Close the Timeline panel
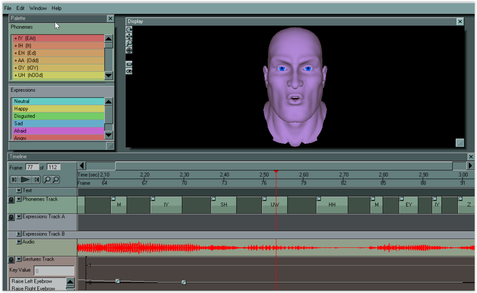Image resolution: width=477 pixels, height=293 pixels. 471,157
